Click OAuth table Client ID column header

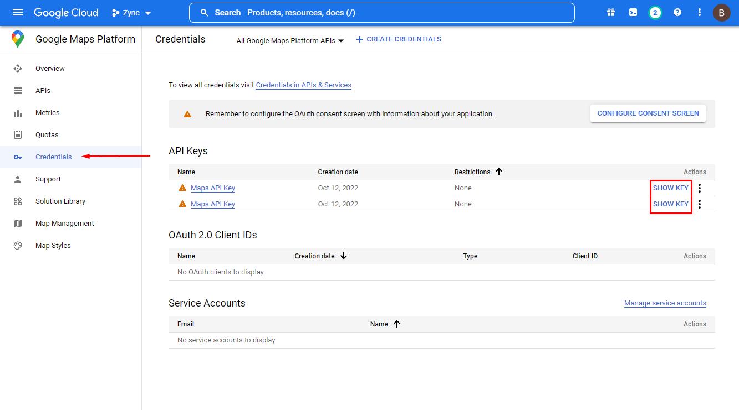tap(585, 256)
